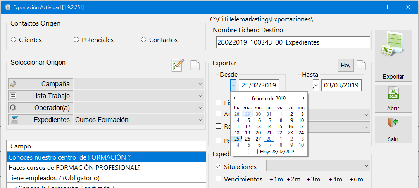Select day 14 in the calendar
419x188 pixels.
[x=269, y=127]
